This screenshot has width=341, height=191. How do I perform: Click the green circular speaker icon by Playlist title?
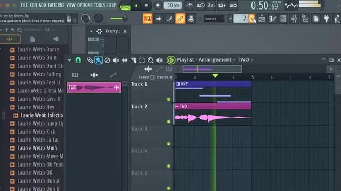click(x=171, y=60)
